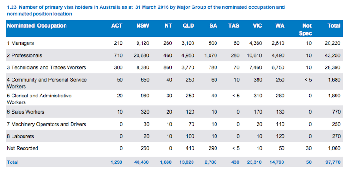The height and width of the screenshot is (174, 348).
Task: Select the 6 Sales Workers row label
Action: click(25, 112)
